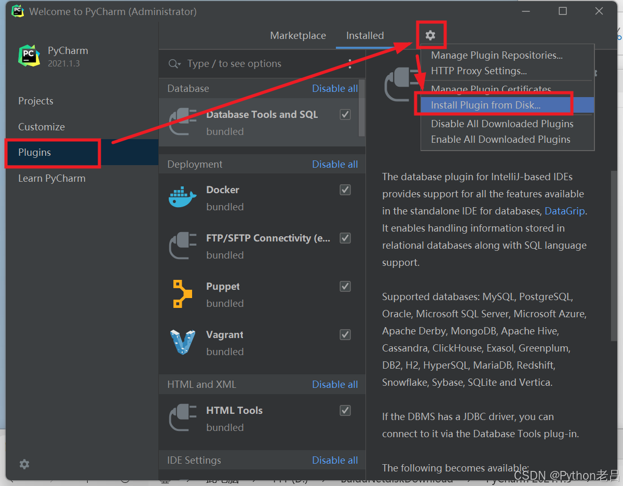Select Plugins in the sidebar
This screenshot has height=486, width=623.
point(82,152)
